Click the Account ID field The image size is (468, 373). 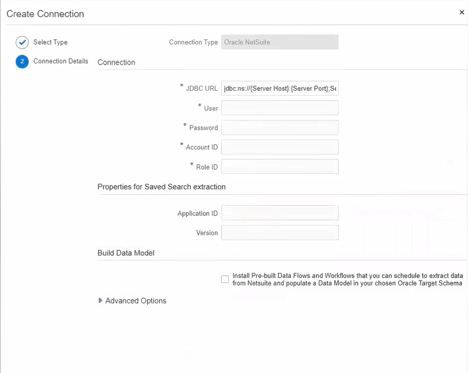(279, 147)
